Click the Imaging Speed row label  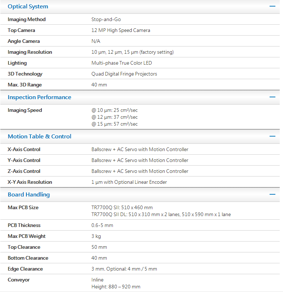click(x=25, y=110)
